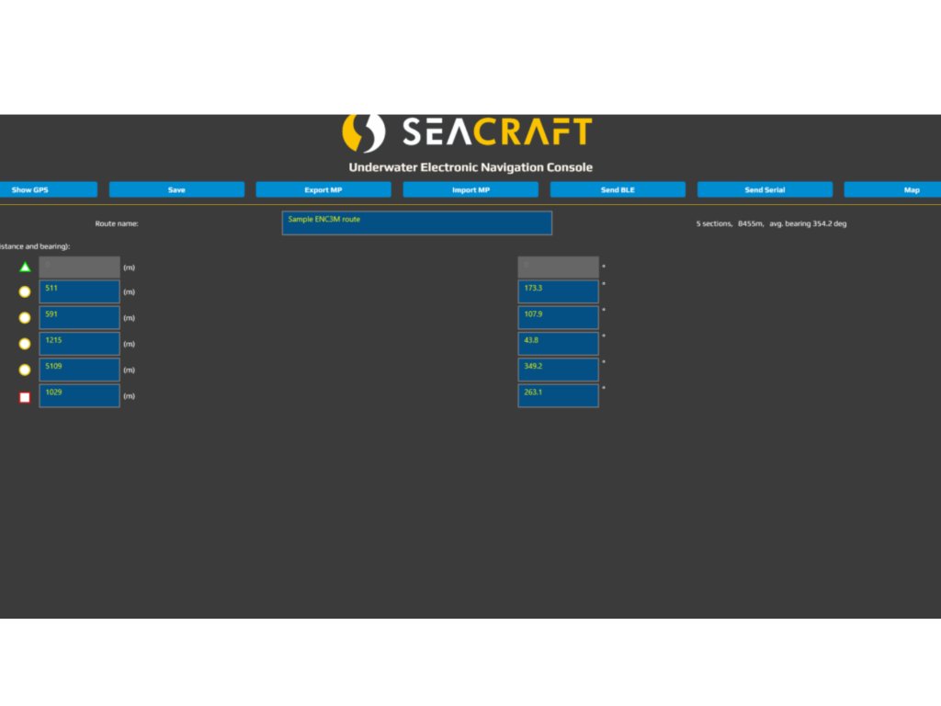The height and width of the screenshot is (706, 941).
Task: Click the Show GPS button
Action: click(48, 189)
